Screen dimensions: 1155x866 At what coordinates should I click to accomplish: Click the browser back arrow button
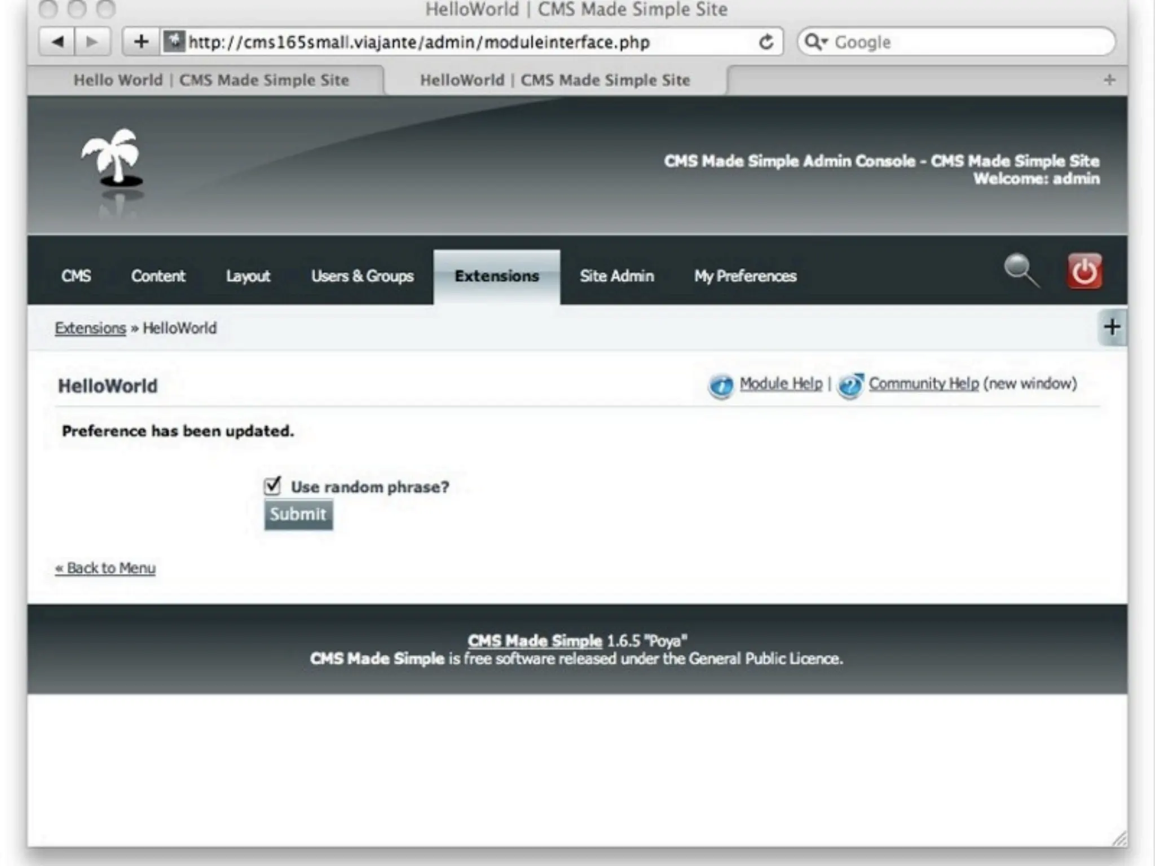coord(57,42)
